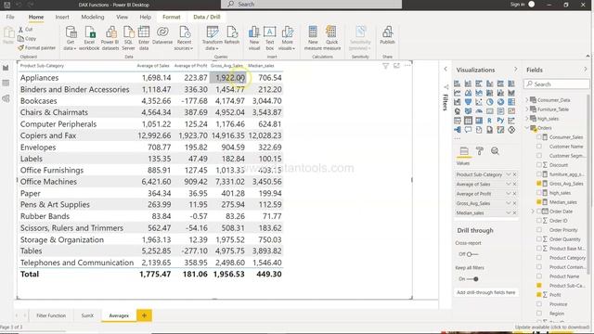594x334 pixels.
Task: Expand the Filters pane
Action: 445,69
